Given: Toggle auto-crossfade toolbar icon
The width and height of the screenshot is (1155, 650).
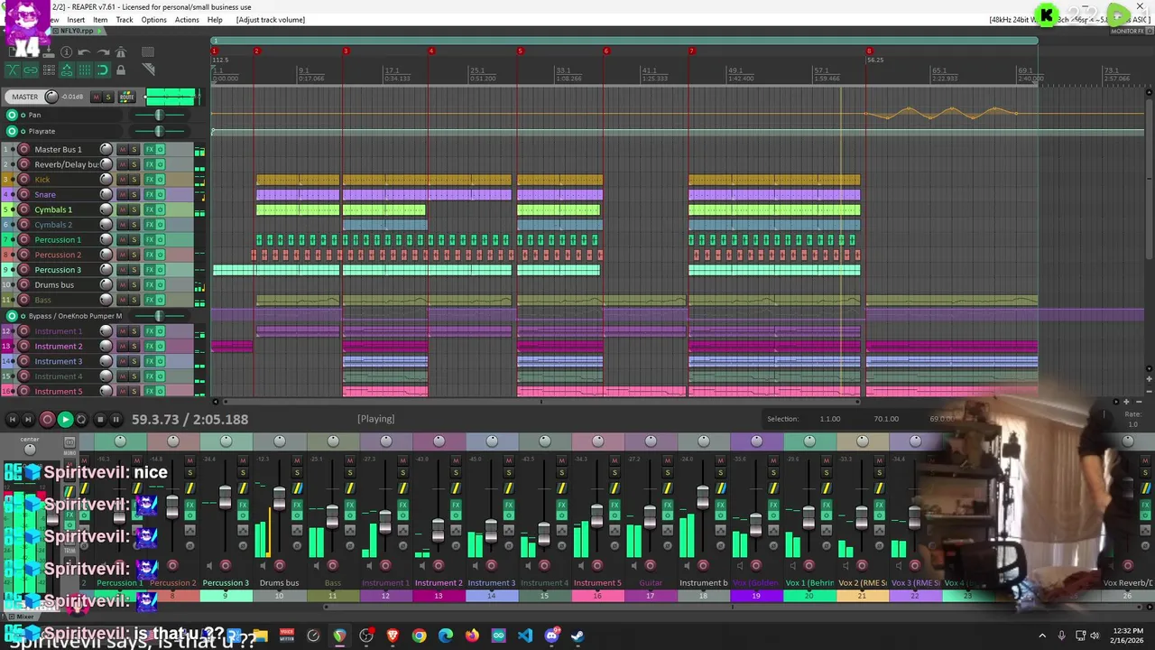Looking at the screenshot, I should coord(13,70).
